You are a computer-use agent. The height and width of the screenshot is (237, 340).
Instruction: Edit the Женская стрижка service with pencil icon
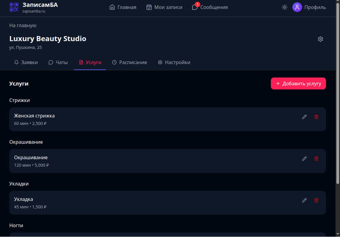point(304,117)
